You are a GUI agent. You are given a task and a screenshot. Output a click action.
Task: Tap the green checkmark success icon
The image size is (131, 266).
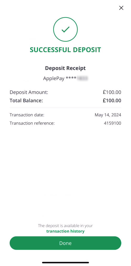[65, 29]
